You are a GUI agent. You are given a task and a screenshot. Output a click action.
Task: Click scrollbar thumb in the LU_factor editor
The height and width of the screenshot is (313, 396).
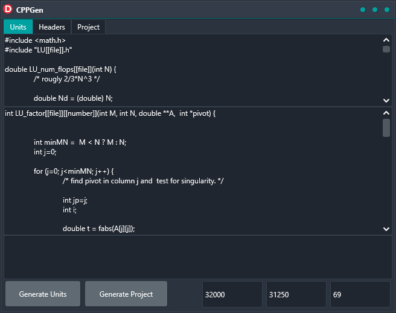(386, 128)
